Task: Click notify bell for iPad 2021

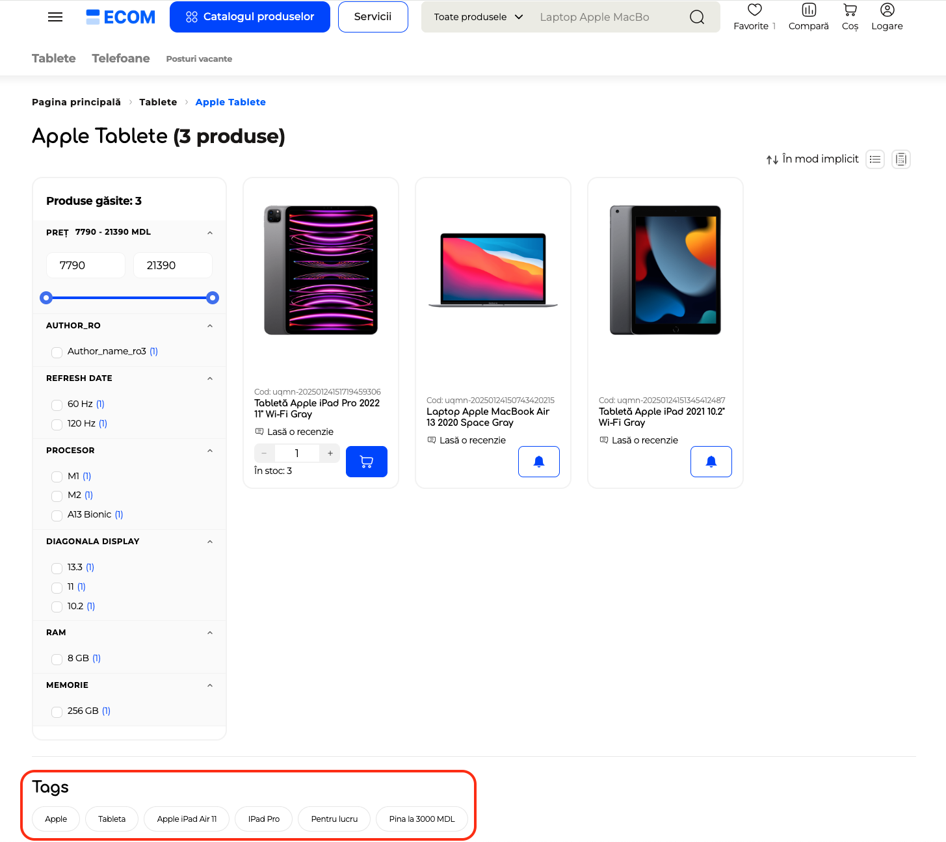Action: [x=711, y=462]
